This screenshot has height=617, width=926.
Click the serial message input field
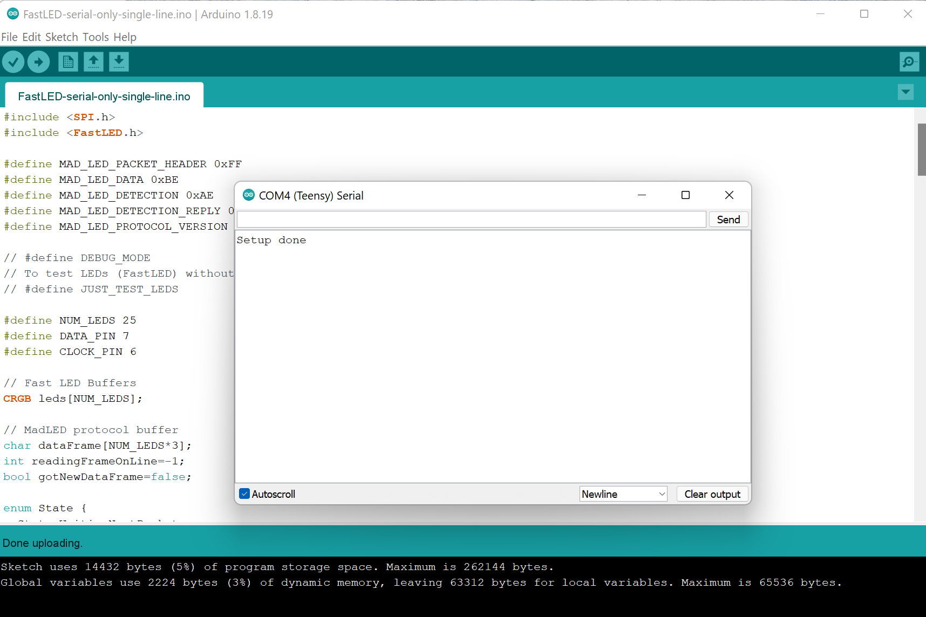pos(472,220)
